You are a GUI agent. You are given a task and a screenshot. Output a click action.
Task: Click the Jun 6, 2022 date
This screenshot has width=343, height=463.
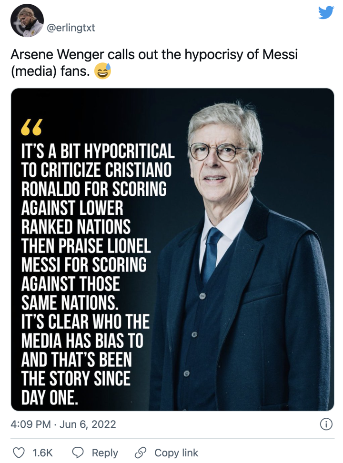[x=88, y=424]
